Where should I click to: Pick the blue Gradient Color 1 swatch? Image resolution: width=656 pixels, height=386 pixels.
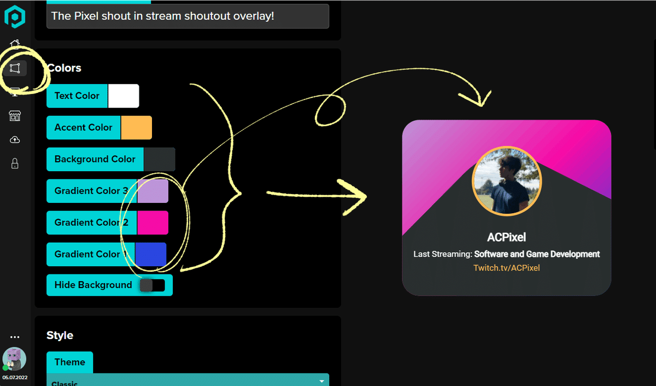pos(150,254)
